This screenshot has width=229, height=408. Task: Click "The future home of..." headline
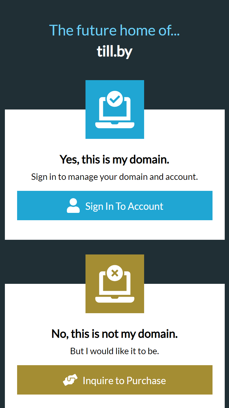[x=114, y=30]
